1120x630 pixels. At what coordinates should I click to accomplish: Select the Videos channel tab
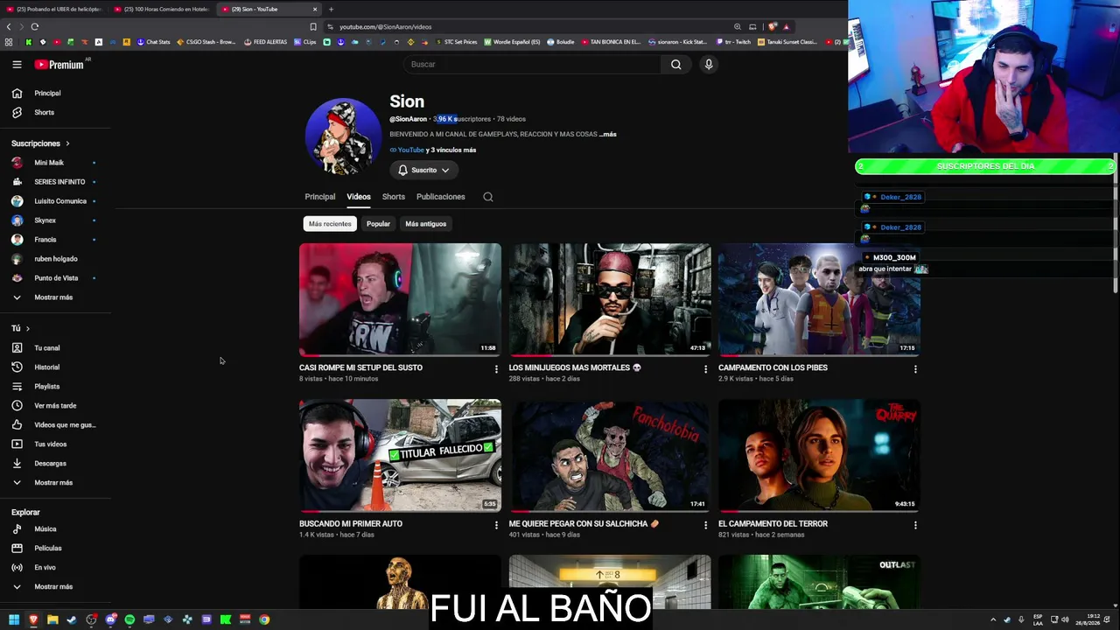[x=359, y=197]
